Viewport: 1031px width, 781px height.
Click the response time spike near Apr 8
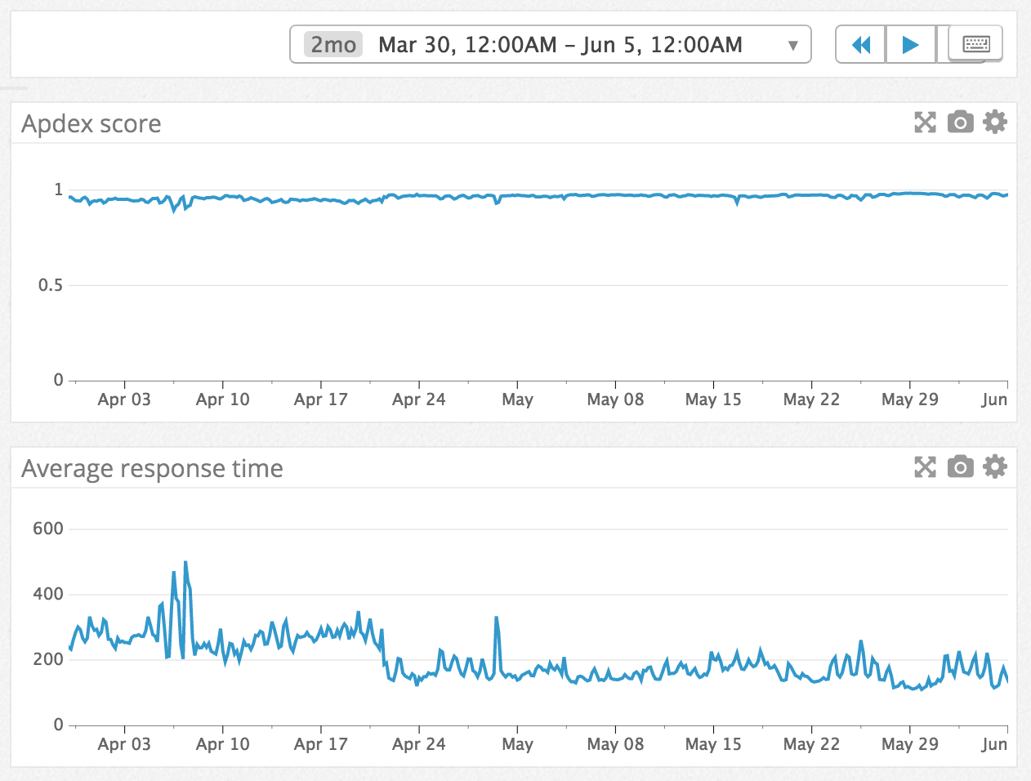click(185, 563)
